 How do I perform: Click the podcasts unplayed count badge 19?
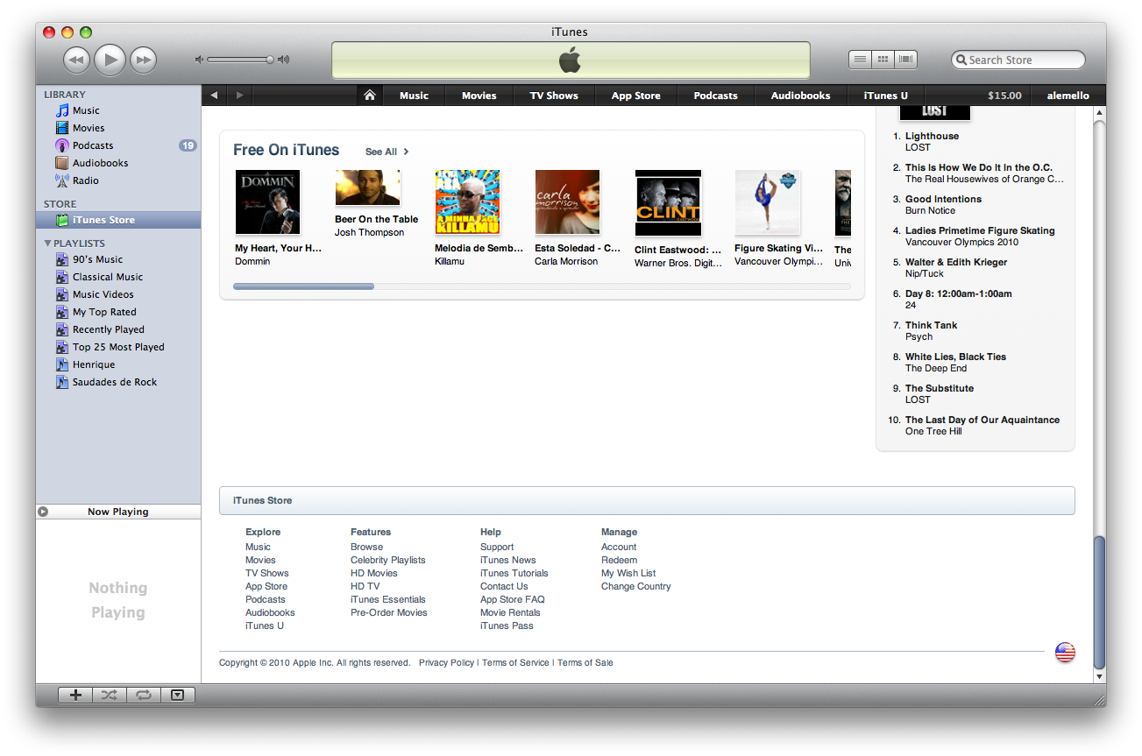click(x=188, y=145)
